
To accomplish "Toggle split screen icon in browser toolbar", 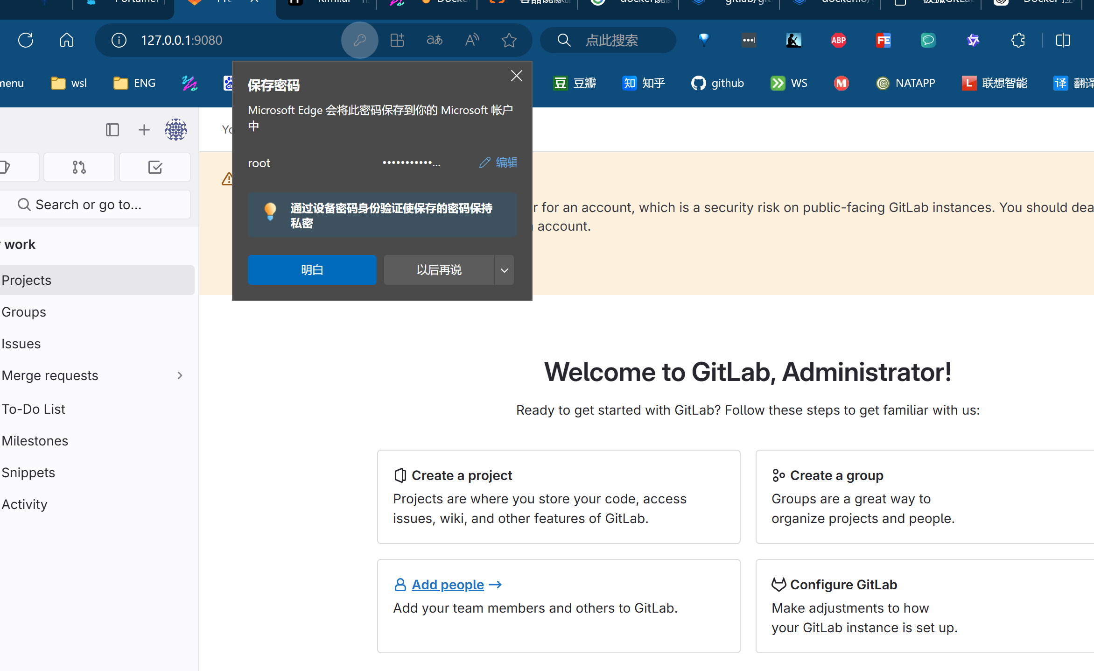I will [1063, 40].
